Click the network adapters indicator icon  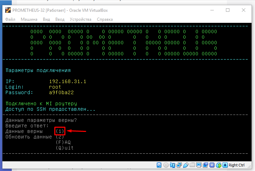click(179, 165)
